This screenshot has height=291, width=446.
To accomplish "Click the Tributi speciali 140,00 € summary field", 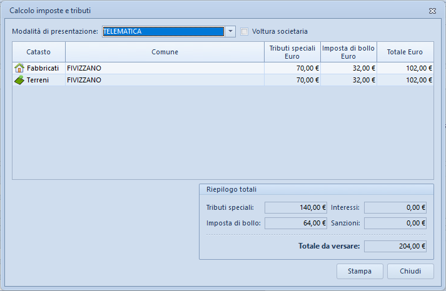I will click(x=296, y=207).
